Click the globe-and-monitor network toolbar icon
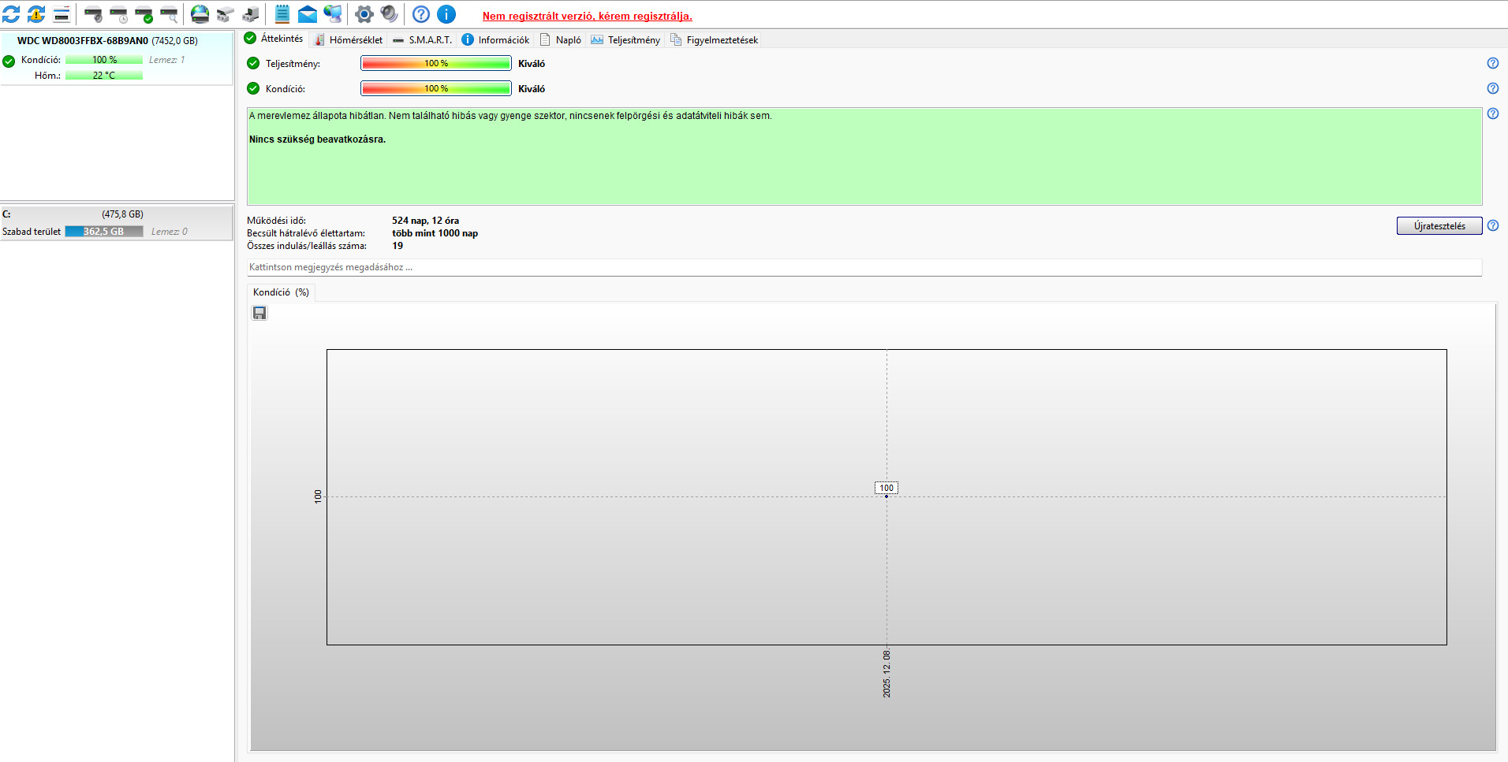The width and height of the screenshot is (1508, 762). [333, 14]
